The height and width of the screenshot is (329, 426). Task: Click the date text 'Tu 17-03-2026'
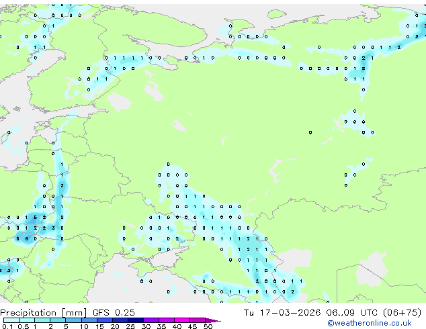pyautogui.click(x=282, y=313)
